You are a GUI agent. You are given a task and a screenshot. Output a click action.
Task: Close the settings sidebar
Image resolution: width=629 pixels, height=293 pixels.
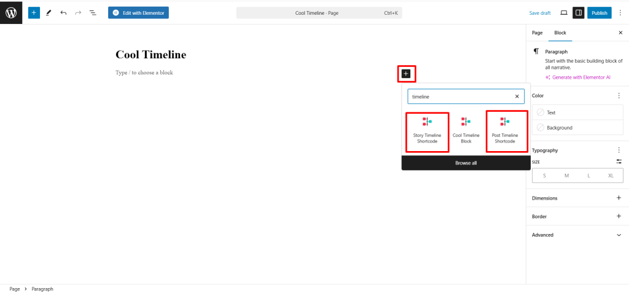point(620,33)
